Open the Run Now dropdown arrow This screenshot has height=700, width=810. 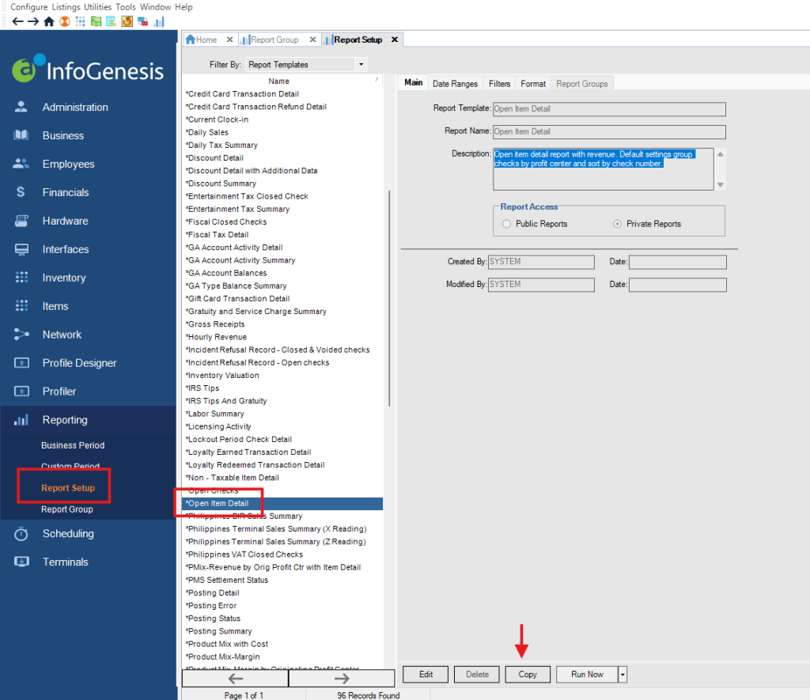[623, 674]
